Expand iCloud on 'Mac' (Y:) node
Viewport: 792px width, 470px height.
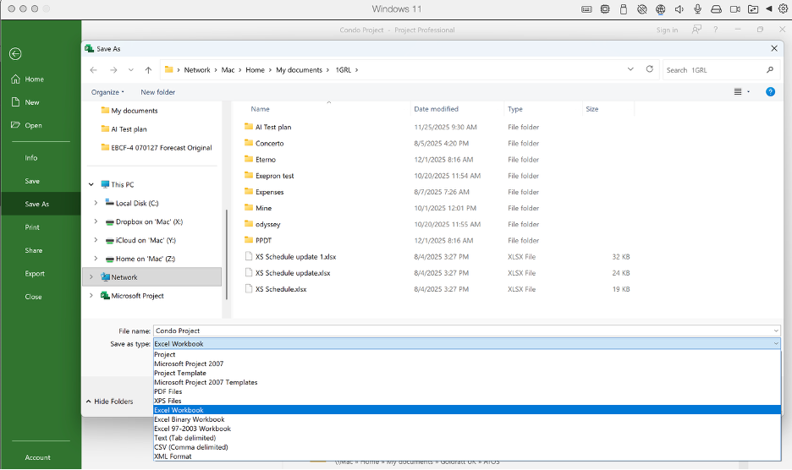tap(96, 240)
